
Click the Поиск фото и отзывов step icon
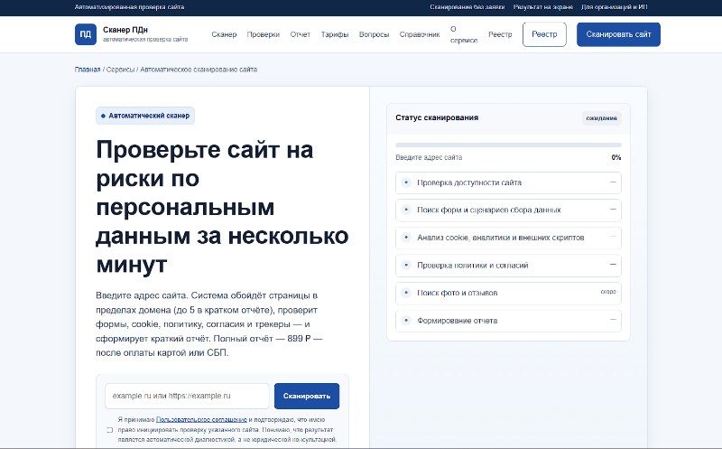point(406,293)
